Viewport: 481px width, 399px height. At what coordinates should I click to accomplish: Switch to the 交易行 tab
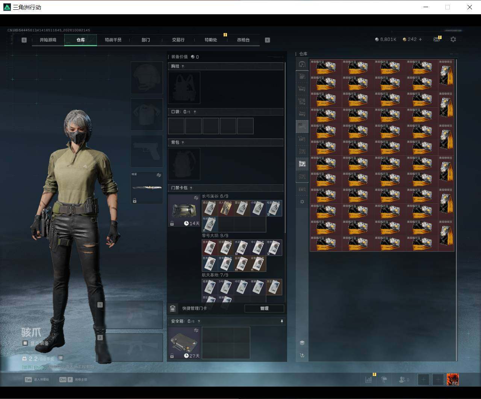point(178,40)
